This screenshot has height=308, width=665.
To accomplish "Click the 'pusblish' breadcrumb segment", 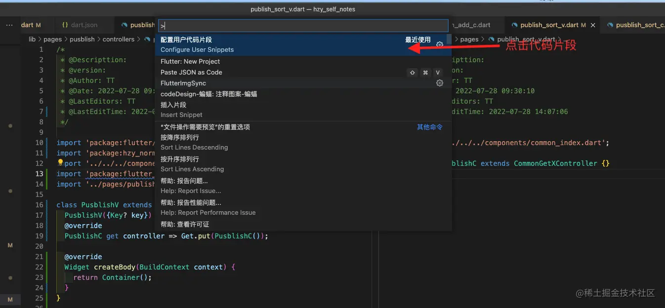I will (82, 39).
